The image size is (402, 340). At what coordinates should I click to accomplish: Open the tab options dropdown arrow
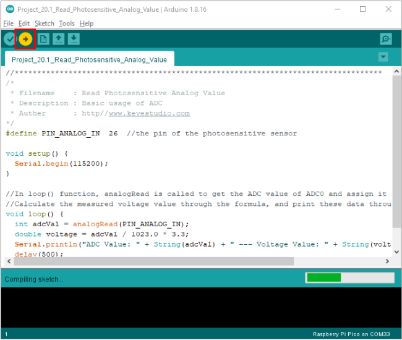(383, 57)
